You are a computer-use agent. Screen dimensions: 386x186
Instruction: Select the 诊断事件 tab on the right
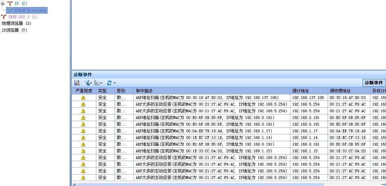(374, 83)
